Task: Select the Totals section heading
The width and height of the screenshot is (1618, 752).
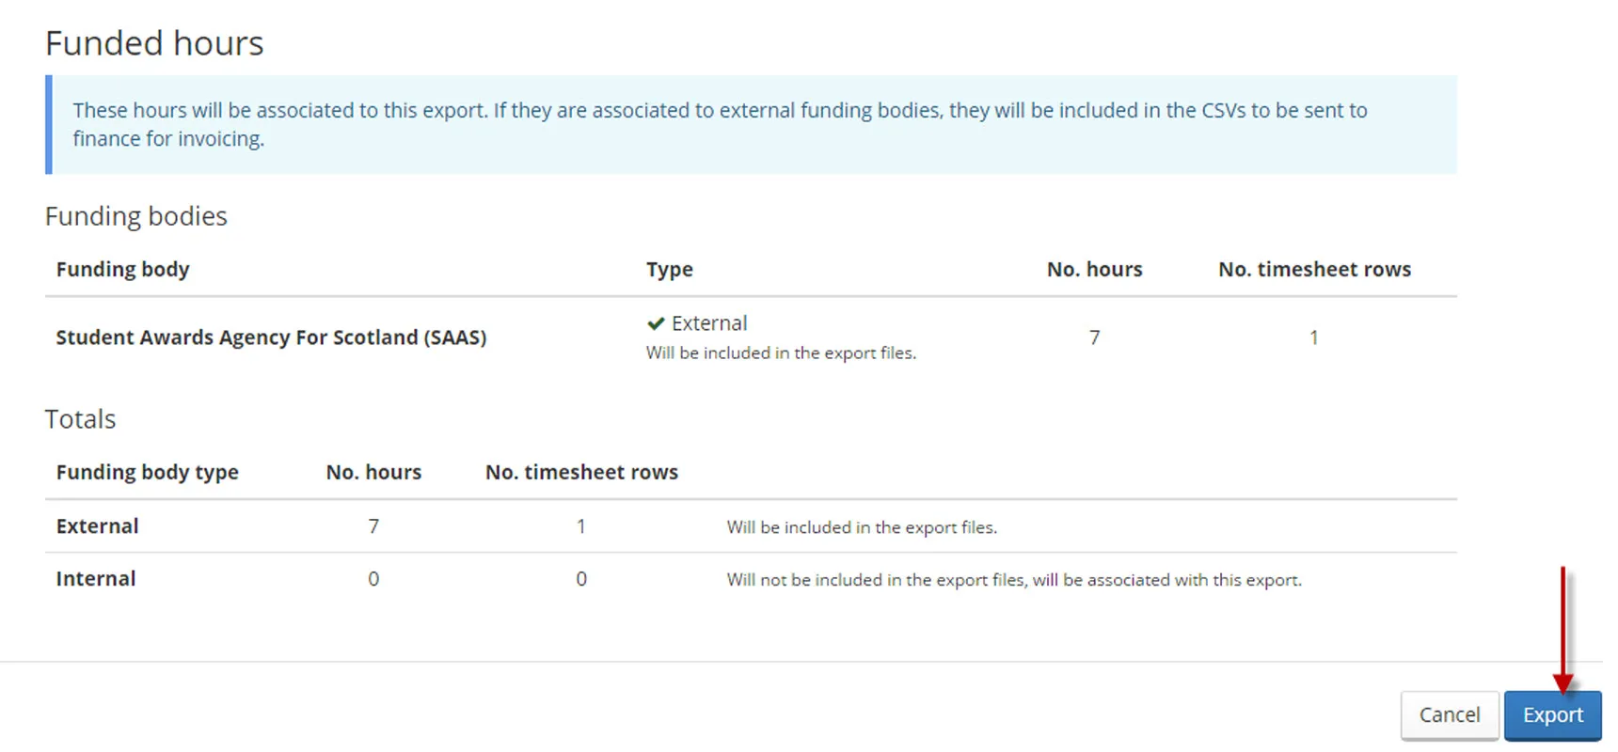Action: point(80,418)
